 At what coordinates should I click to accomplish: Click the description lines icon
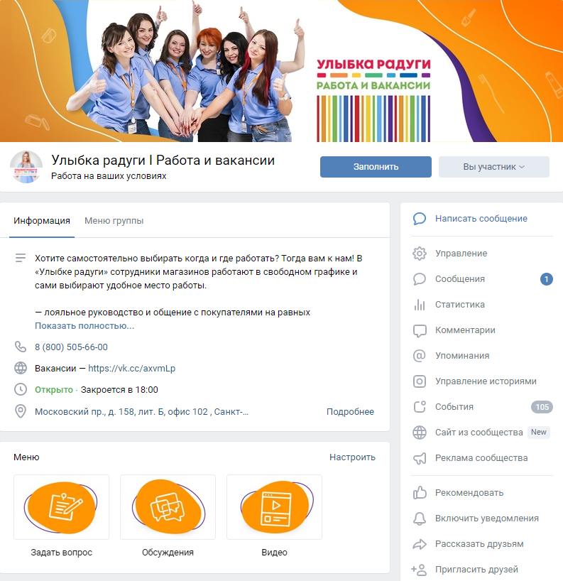tap(21, 258)
